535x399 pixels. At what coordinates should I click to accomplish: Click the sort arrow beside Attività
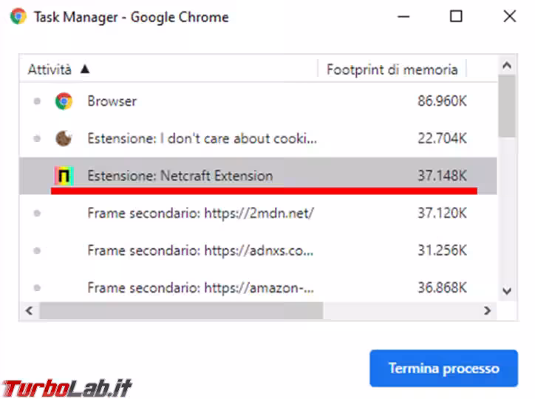click(84, 69)
